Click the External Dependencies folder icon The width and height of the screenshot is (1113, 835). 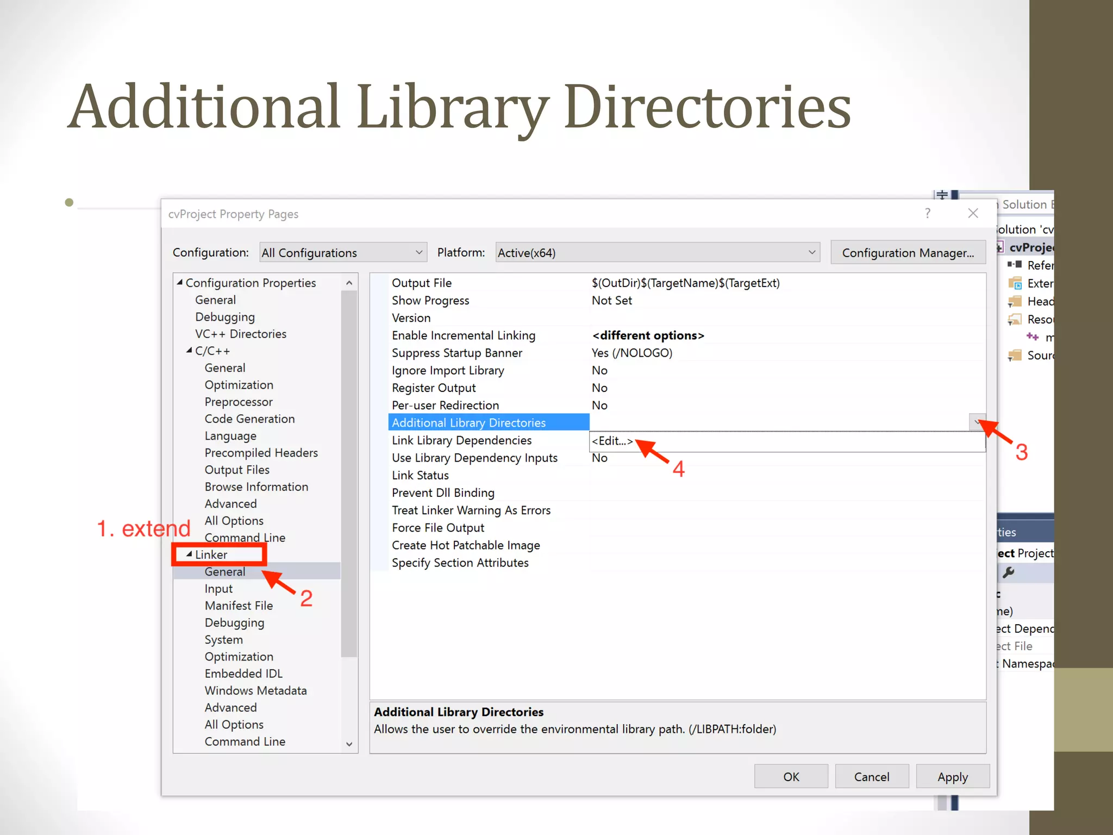1014,283
